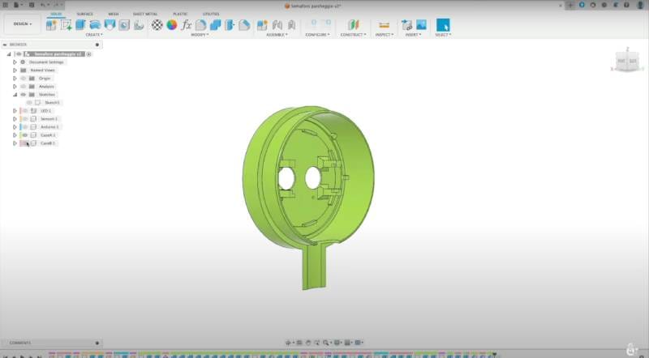The image size is (649, 358).
Task: Open the CREATE dropdown menu
Action: [x=94, y=35]
